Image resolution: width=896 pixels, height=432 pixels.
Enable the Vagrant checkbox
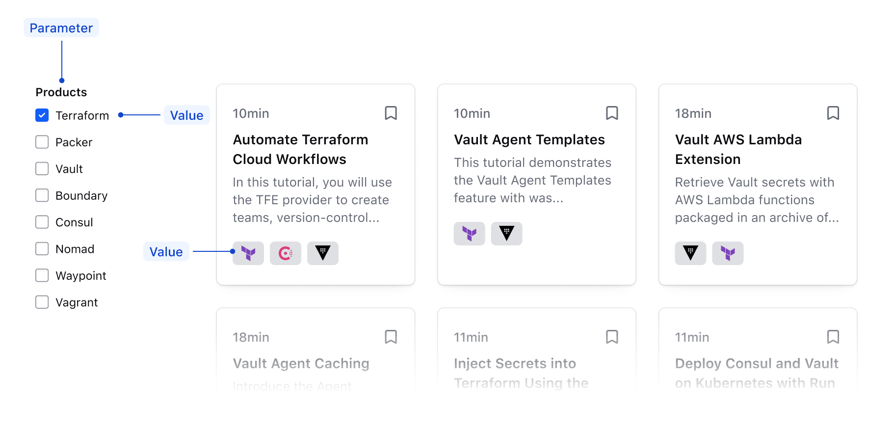pos(42,302)
